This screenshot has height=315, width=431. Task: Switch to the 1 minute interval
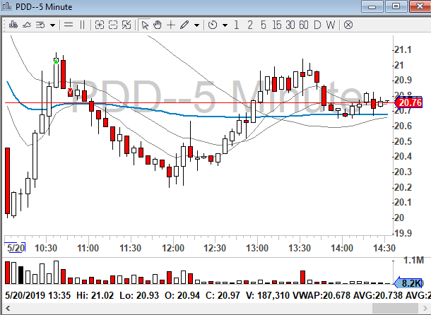tap(237, 25)
